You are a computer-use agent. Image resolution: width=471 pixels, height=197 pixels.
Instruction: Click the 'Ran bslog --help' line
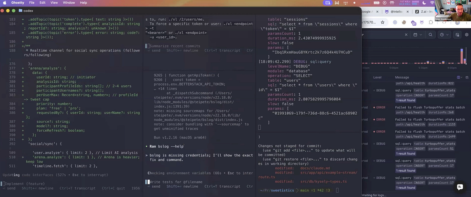(166, 146)
